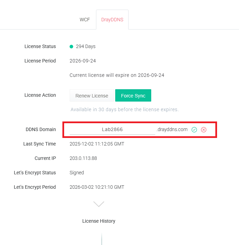This screenshot has width=239, height=245.
Task: Click the '.drayddns.com' domain suffix
Action: pos(172,129)
